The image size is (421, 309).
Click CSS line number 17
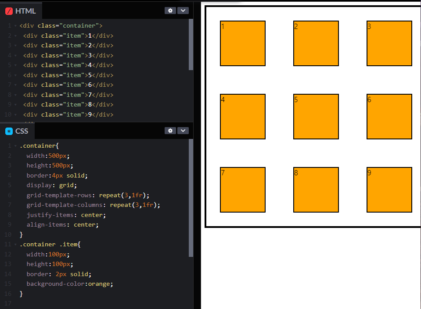8,303
